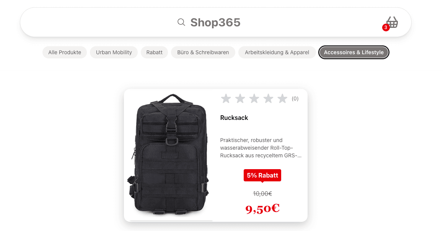Click the search magnifier icon

point(181,22)
